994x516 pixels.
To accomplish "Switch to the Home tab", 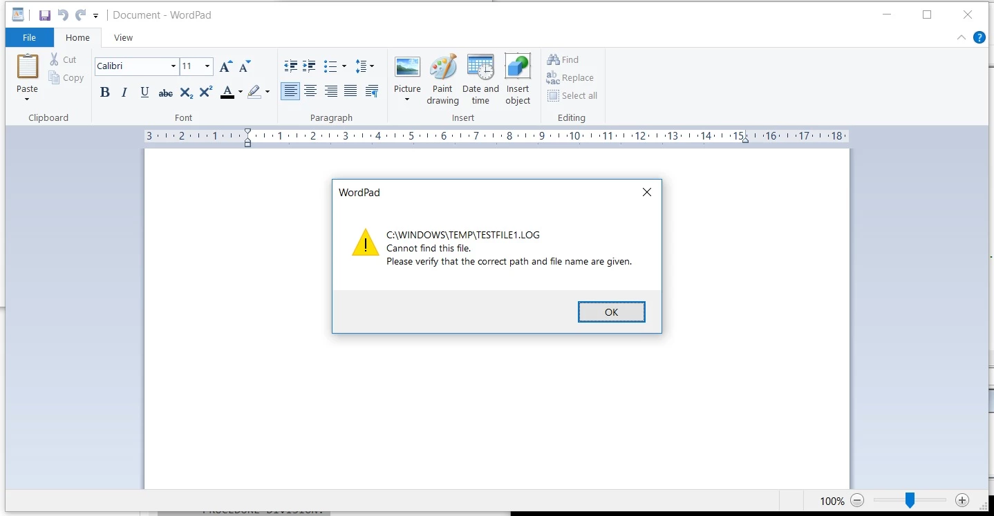I will 77,37.
